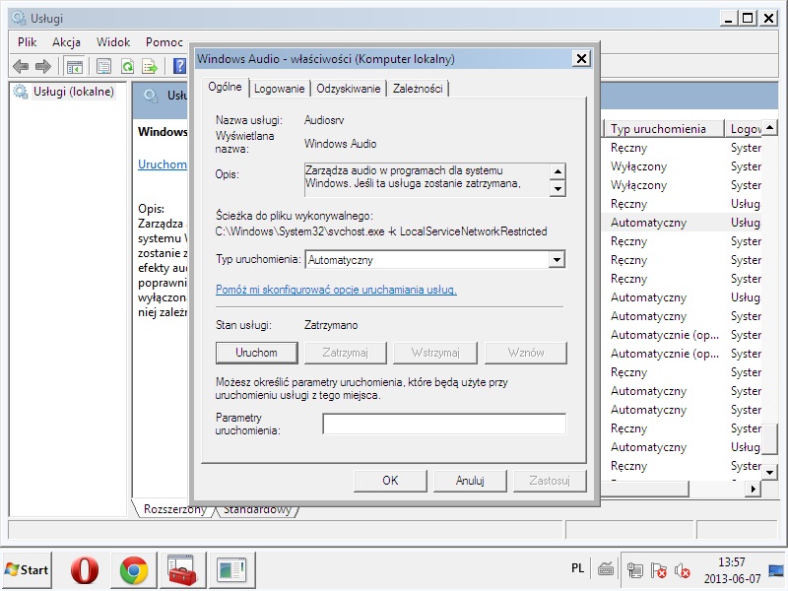Open the startup options help link
Image resolution: width=788 pixels, height=591 pixels.
[x=336, y=290]
